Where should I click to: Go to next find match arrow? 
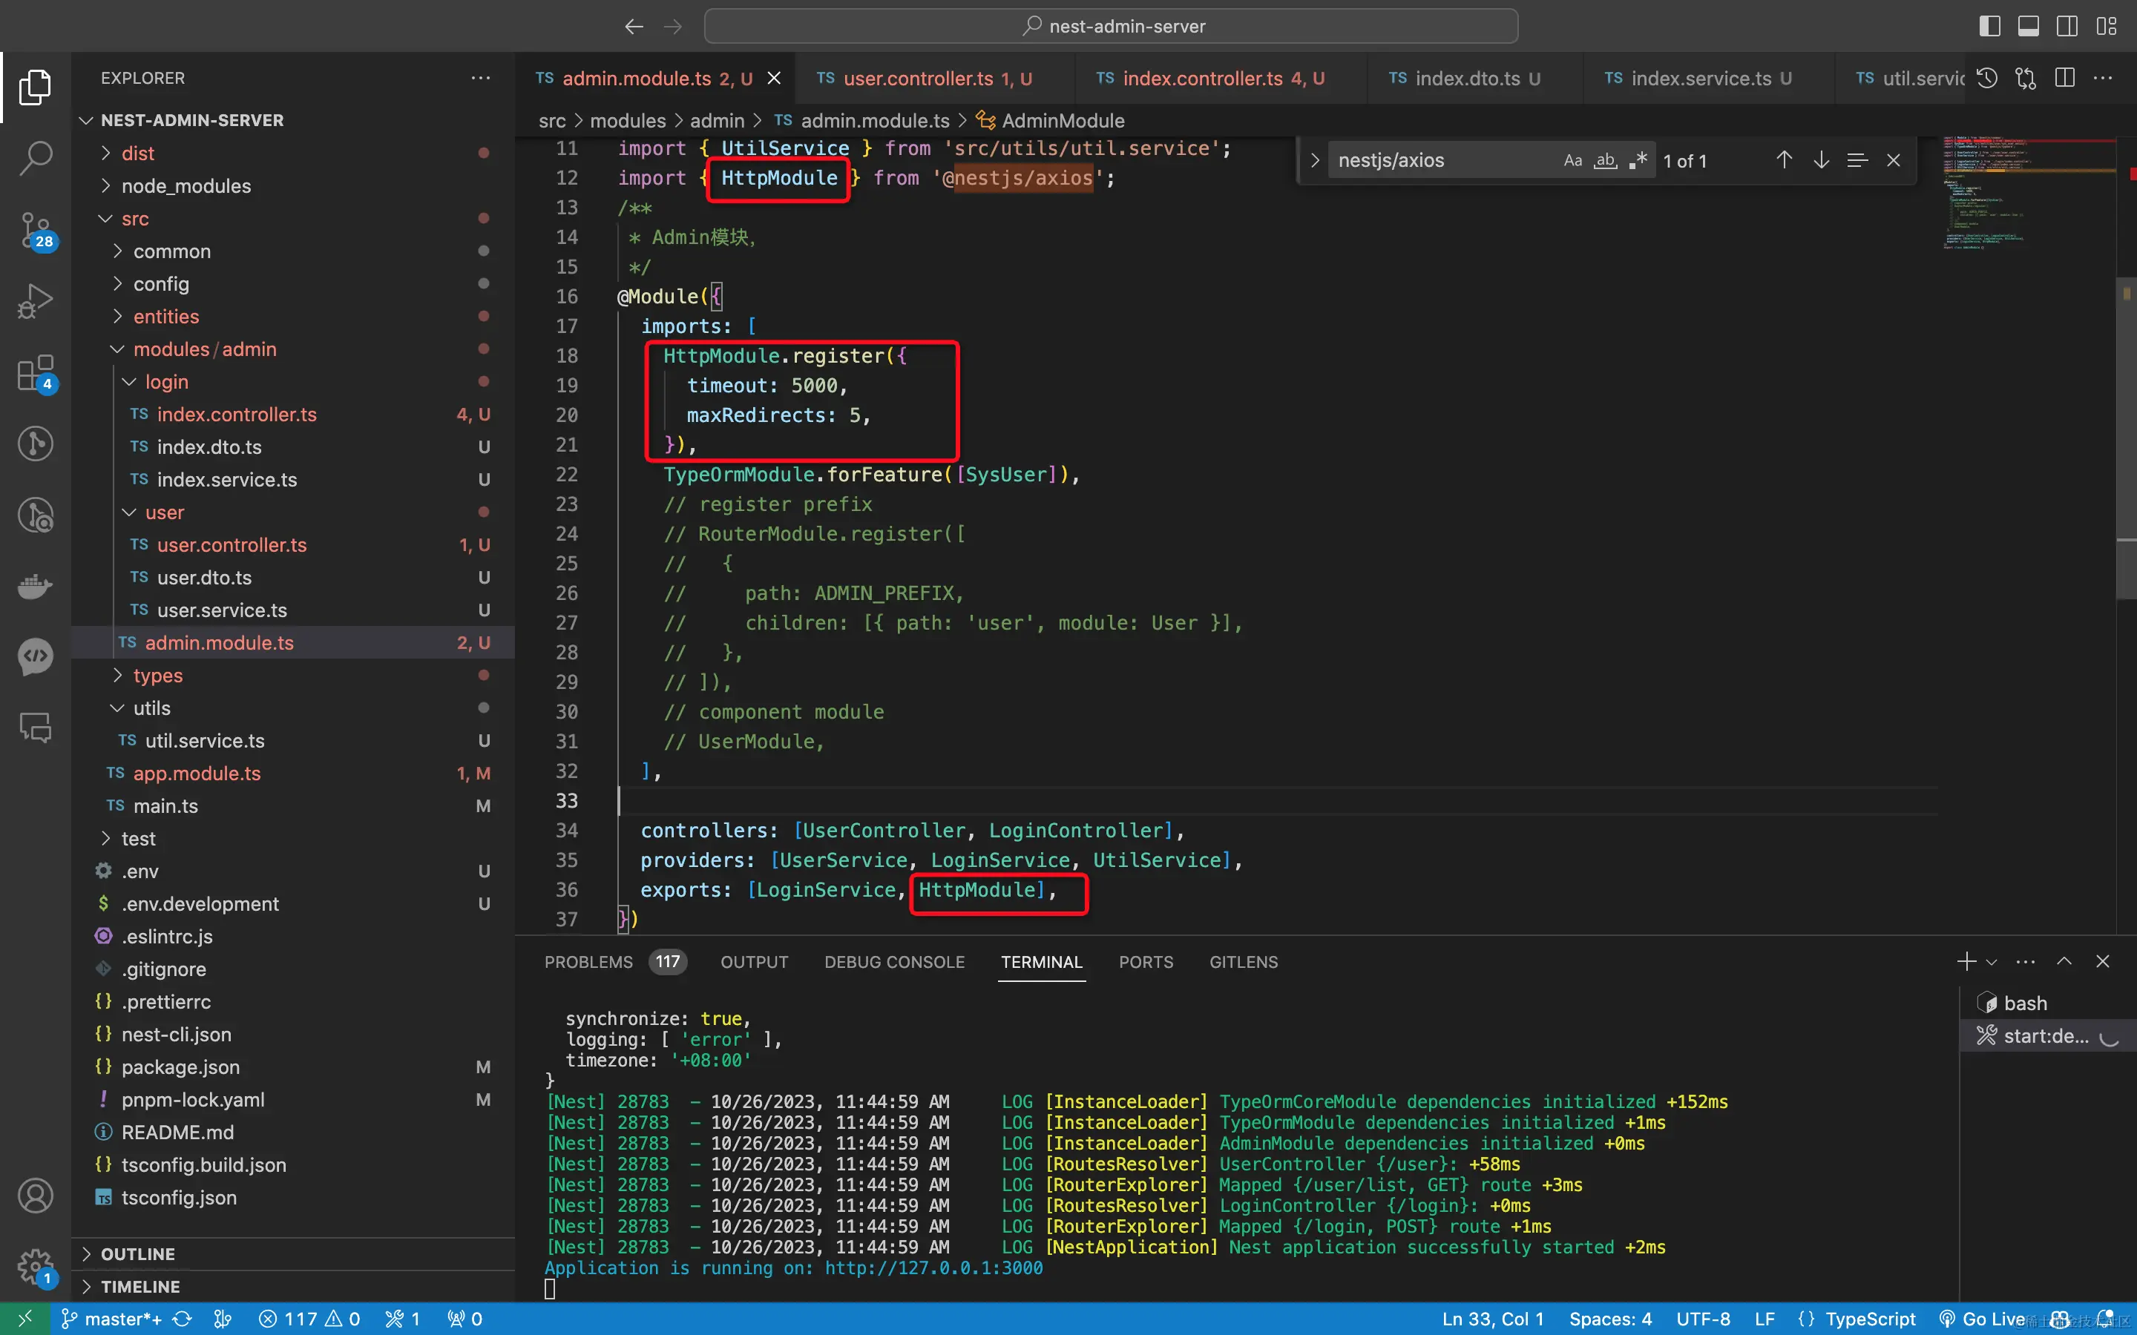tap(1821, 159)
